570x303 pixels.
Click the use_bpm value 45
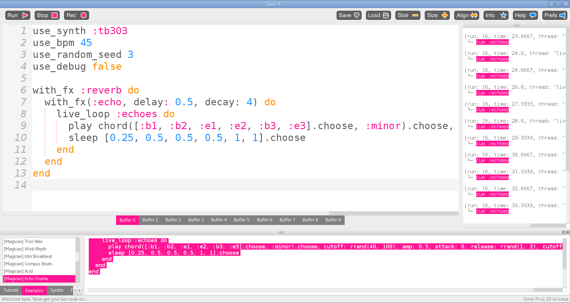coord(86,43)
